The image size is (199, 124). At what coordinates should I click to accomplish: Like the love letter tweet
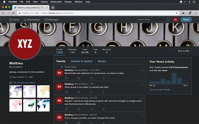(91, 92)
